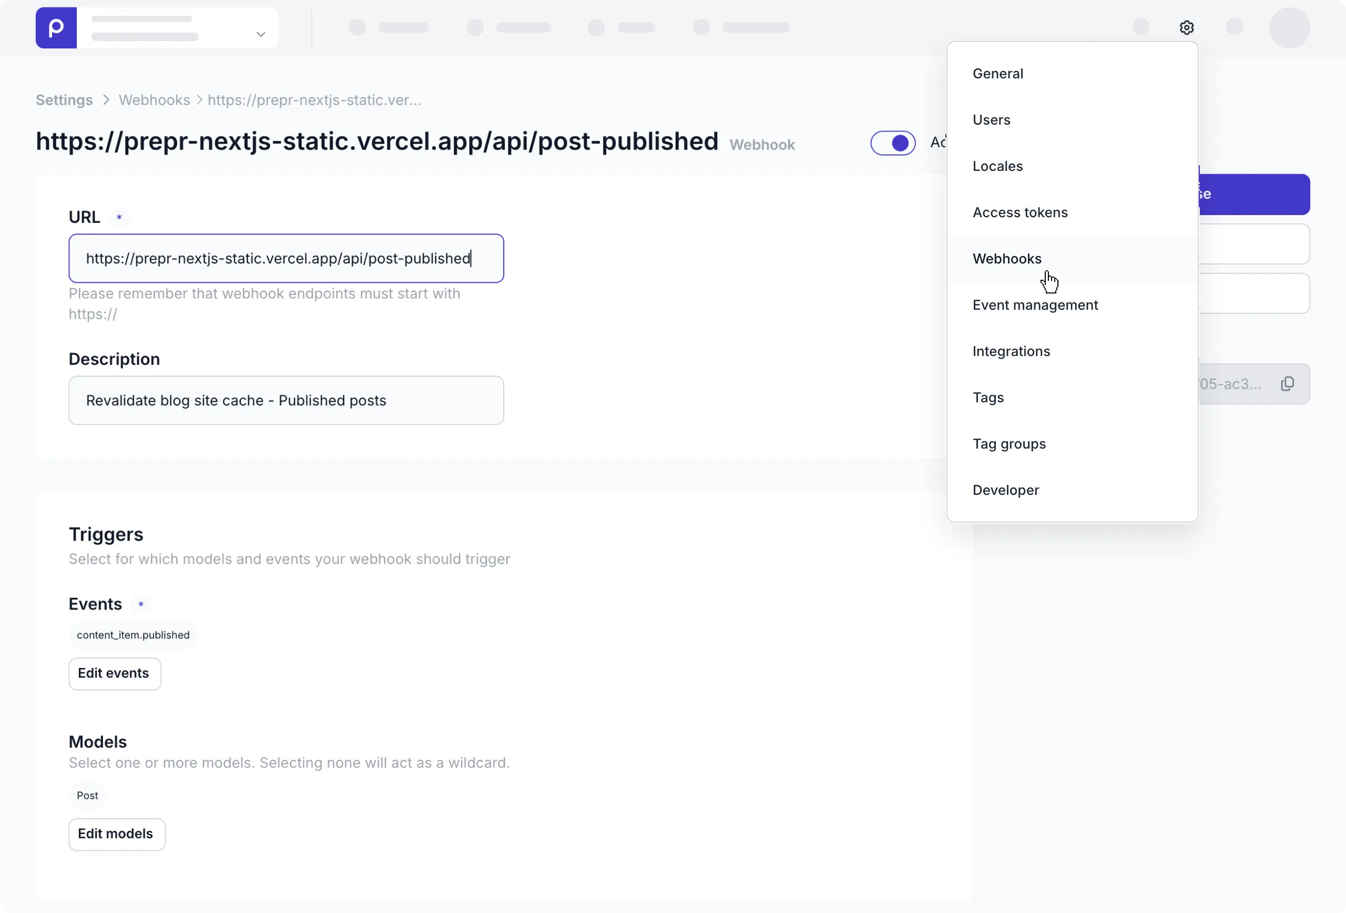
Task: Go to Integrations in menu
Action: (x=1072, y=352)
